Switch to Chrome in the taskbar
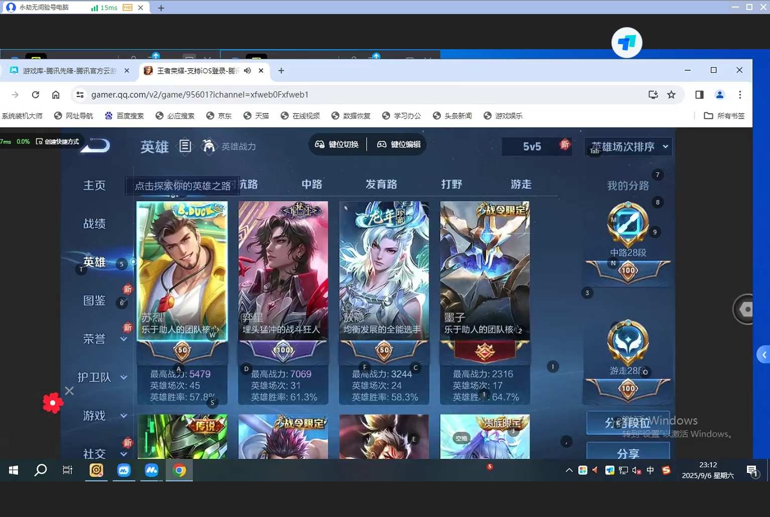The width and height of the screenshot is (770, 517). [179, 470]
